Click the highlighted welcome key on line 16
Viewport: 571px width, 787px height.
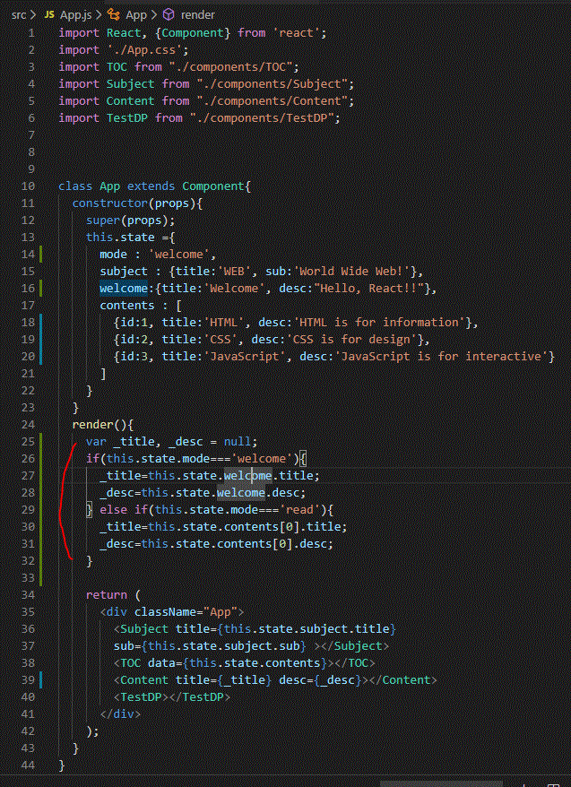(124, 289)
